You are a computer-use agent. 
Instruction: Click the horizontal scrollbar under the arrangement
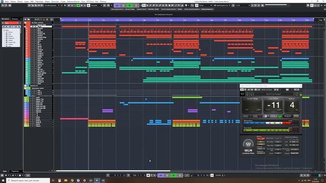point(113,171)
